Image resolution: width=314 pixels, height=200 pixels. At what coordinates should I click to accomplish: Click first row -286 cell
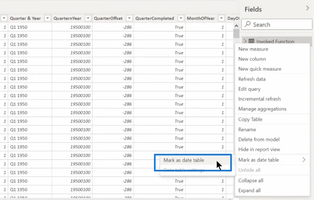(113, 27)
